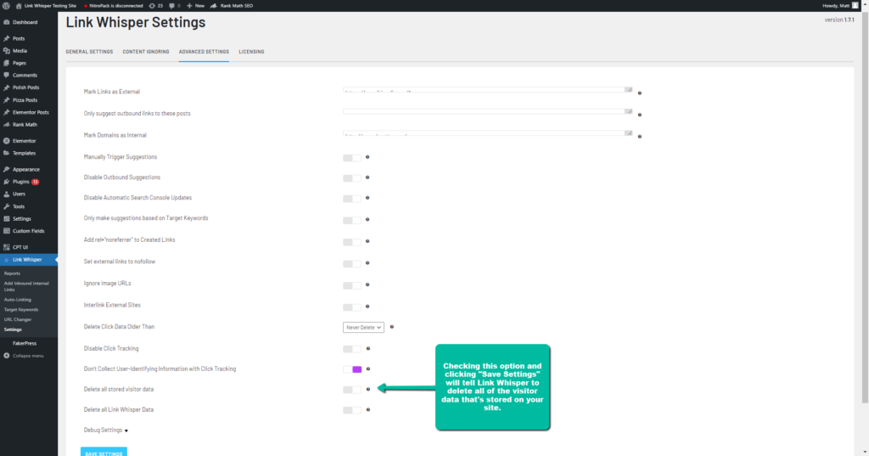This screenshot has height=456, width=869.
Task: Open Link Whisper sidebar menu
Action: point(29,260)
